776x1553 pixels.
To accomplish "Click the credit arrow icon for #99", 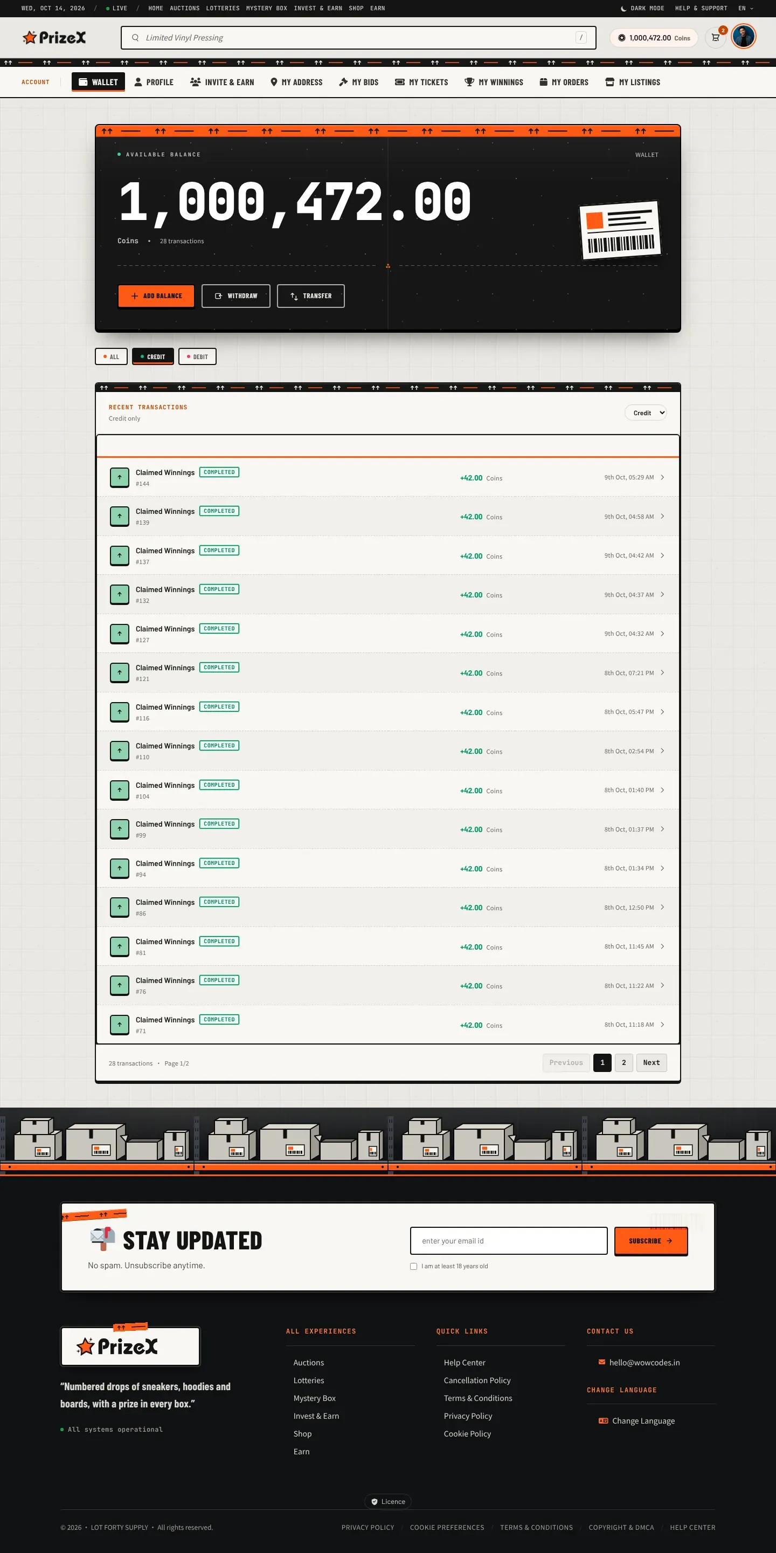I will pos(119,829).
